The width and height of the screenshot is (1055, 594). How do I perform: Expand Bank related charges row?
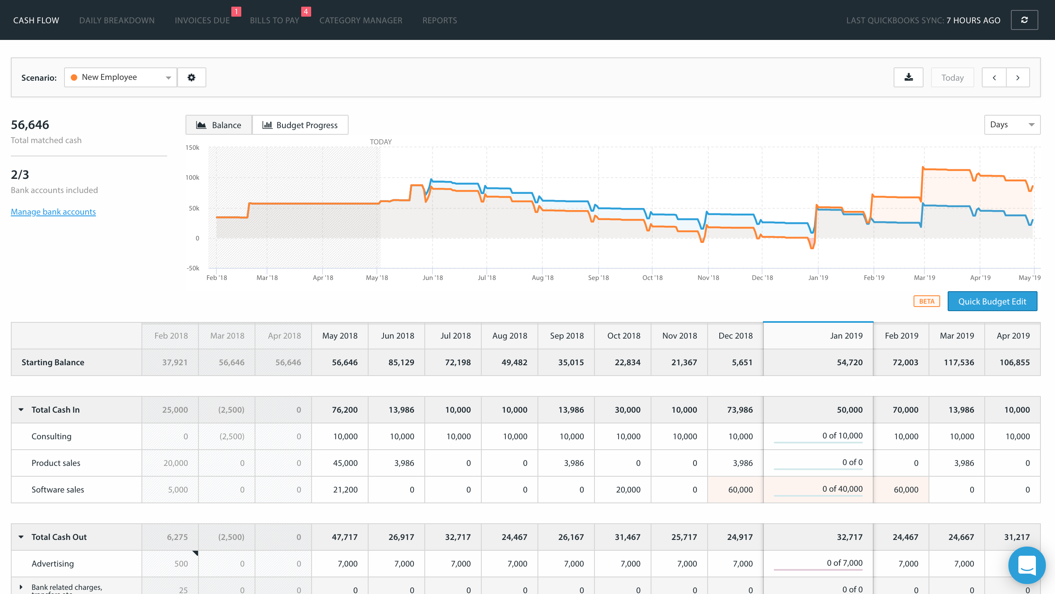pyautogui.click(x=21, y=587)
